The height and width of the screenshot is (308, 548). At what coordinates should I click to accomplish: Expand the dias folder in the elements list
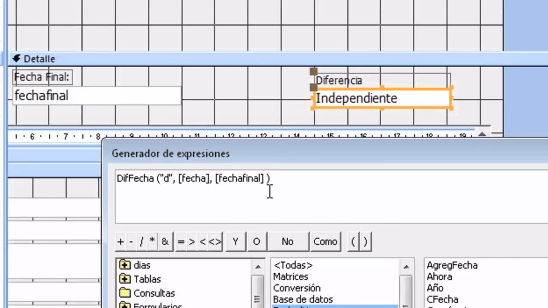point(125,265)
